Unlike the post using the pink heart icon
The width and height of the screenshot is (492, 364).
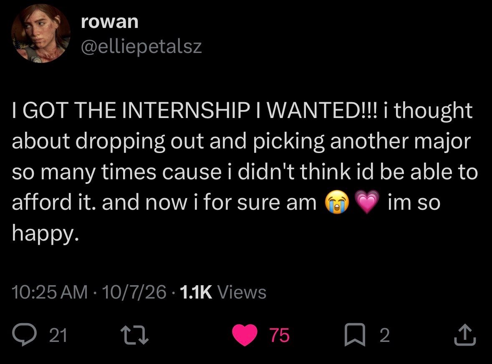(245, 335)
